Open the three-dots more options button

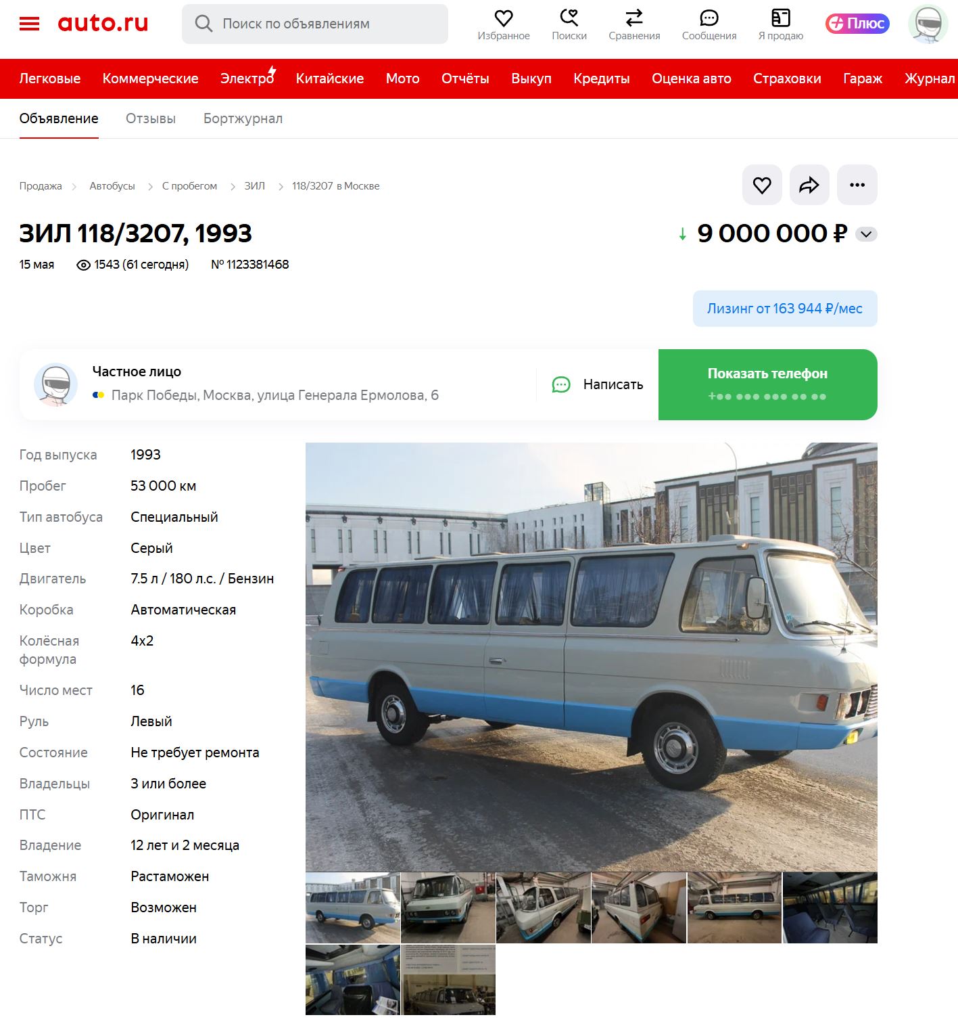pyautogui.click(x=857, y=185)
